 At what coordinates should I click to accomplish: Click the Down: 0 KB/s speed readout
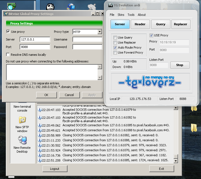[x=122, y=67]
